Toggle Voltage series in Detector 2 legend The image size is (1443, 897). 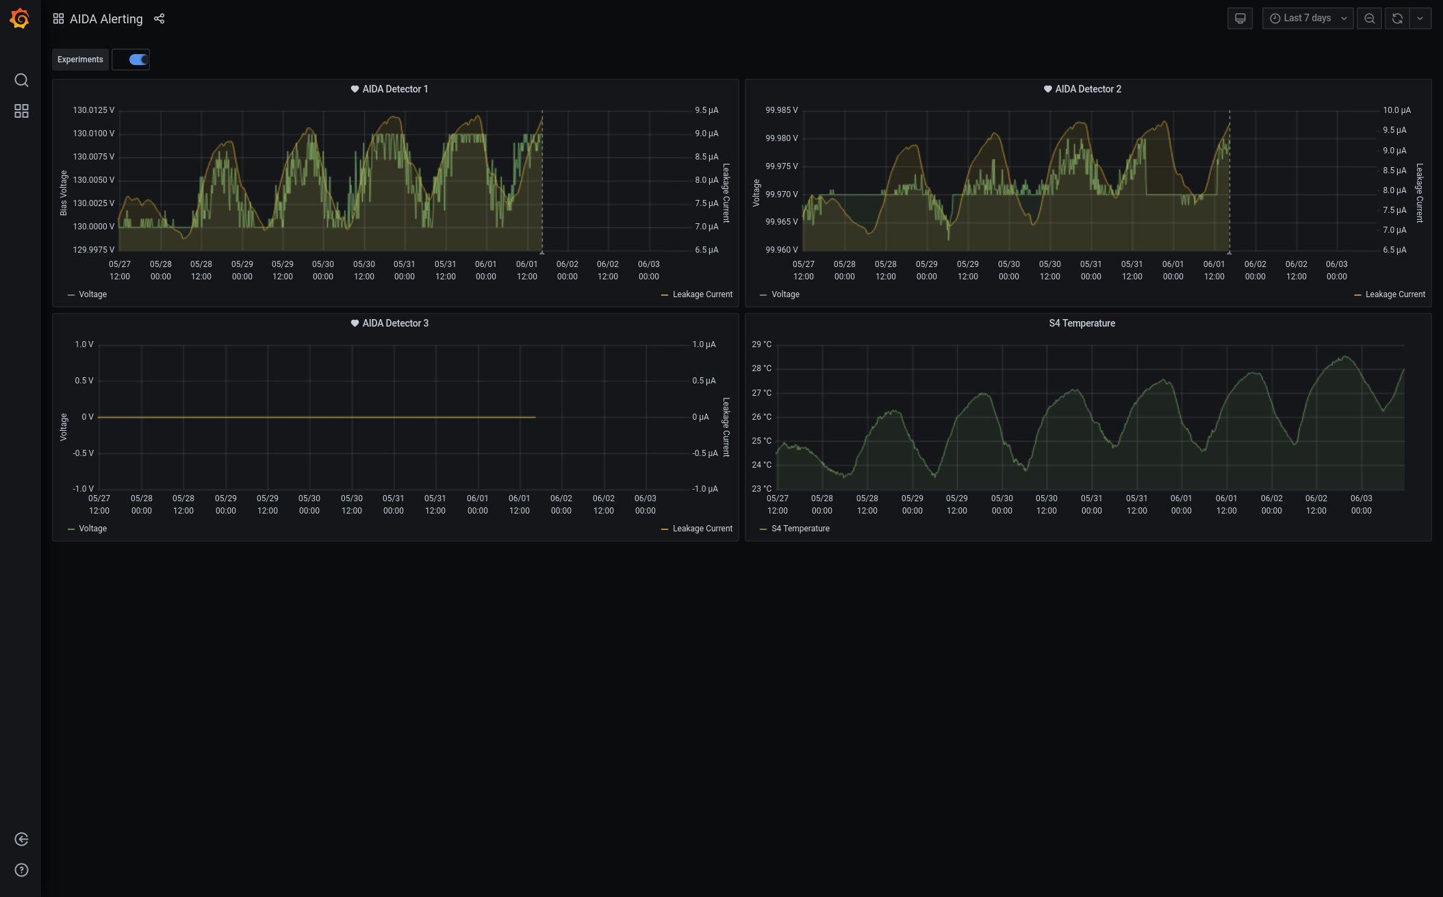pos(785,294)
